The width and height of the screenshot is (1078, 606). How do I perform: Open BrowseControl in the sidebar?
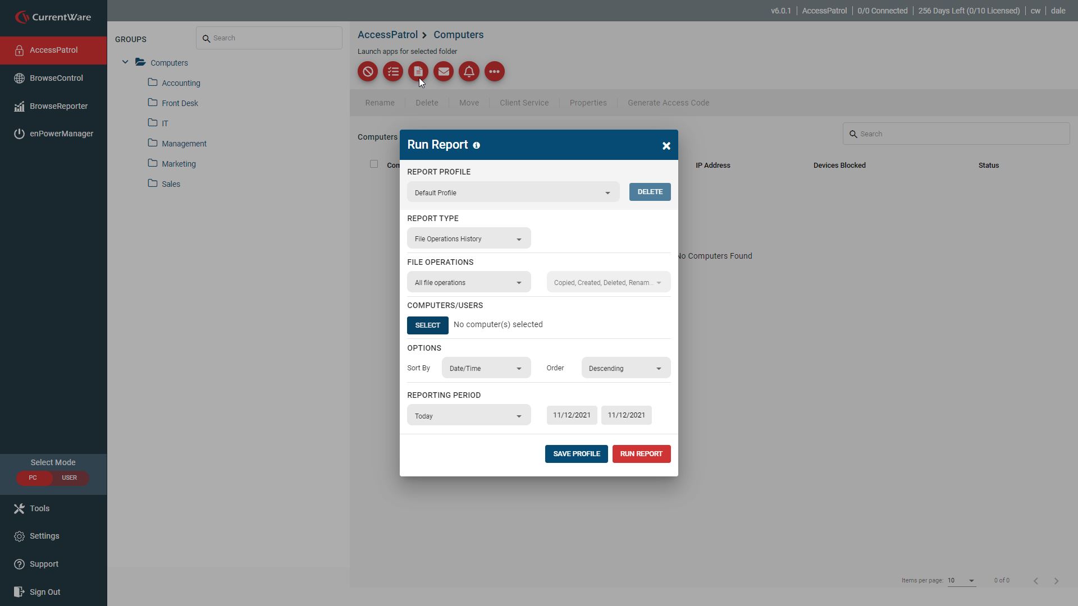(53, 78)
